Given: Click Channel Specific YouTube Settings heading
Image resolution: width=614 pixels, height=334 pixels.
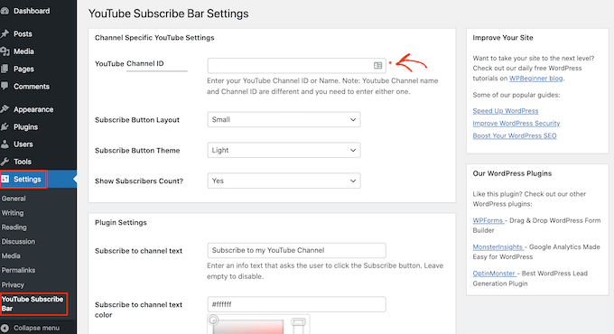Looking at the screenshot, I should pyautogui.click(x=154, y=38).
